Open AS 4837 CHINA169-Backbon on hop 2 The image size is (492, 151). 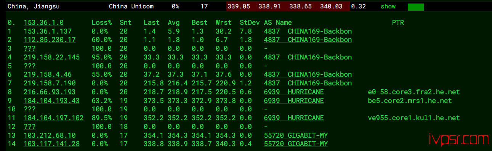[308, 40]
